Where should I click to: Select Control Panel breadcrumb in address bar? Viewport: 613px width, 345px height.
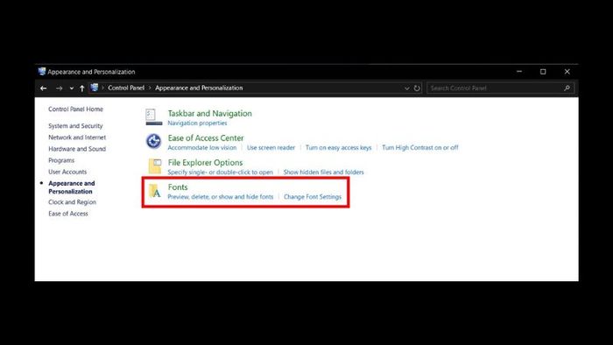(126, 88)
